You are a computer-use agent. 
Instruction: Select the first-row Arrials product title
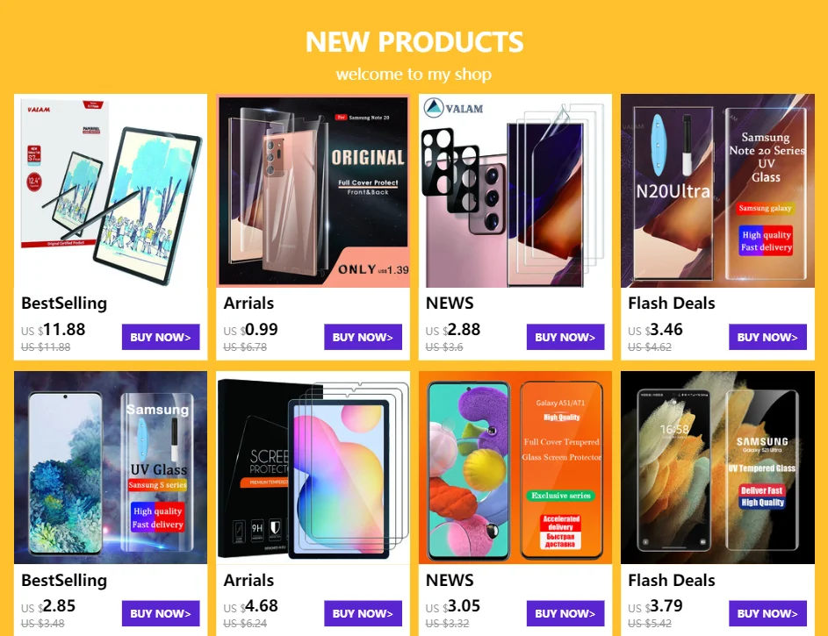point(248,304)
